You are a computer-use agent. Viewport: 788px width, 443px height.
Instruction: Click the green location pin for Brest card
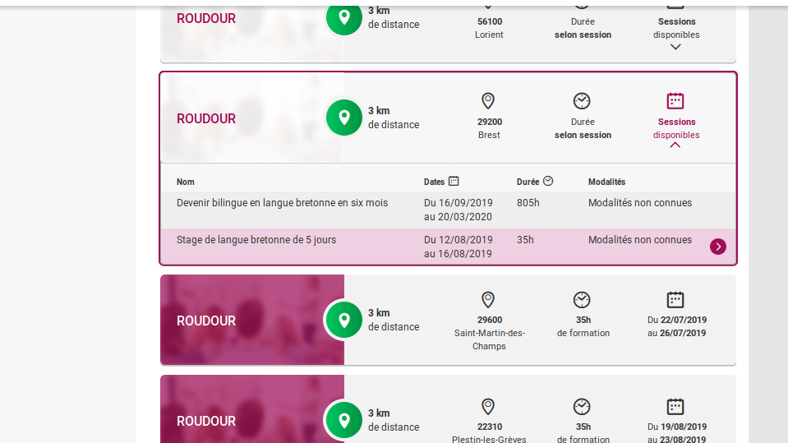coord(343,118)
